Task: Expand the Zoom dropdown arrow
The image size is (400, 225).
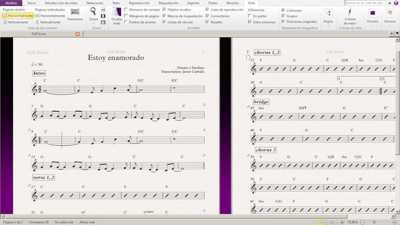Action: tap(94, 23)
